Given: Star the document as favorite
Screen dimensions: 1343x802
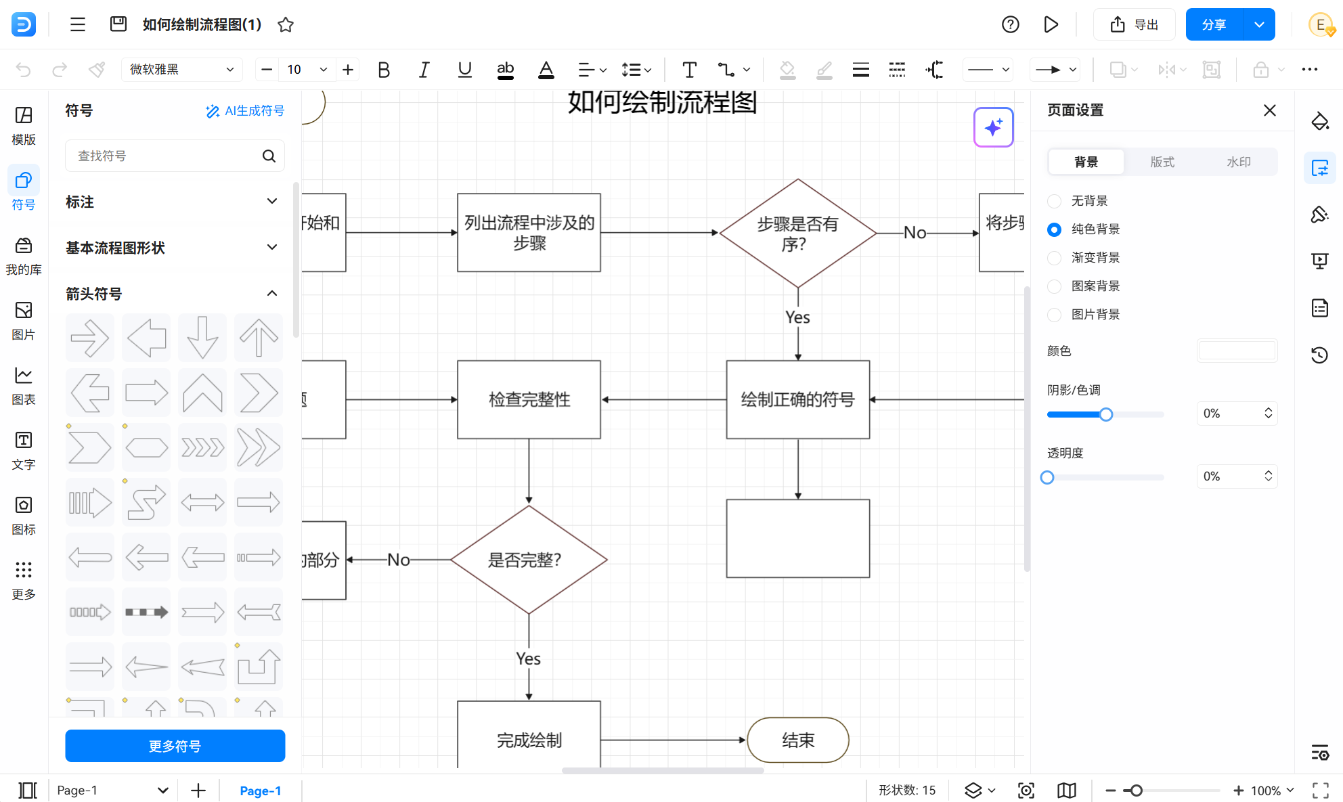Looking at the screenshot, I should (286, 24).
